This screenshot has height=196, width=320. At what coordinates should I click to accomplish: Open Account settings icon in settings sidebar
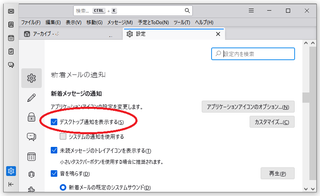point(32,174)
